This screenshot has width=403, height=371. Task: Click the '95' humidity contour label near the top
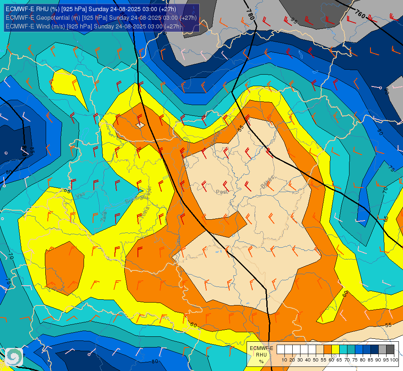pos(294,21)
